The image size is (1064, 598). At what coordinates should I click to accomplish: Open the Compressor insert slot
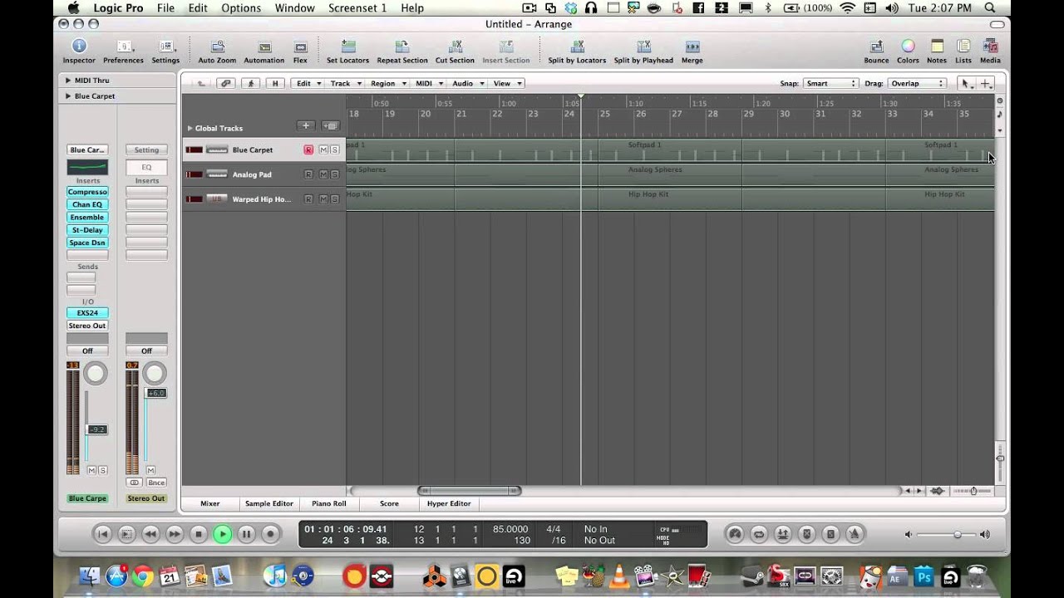tap(87, 192)
